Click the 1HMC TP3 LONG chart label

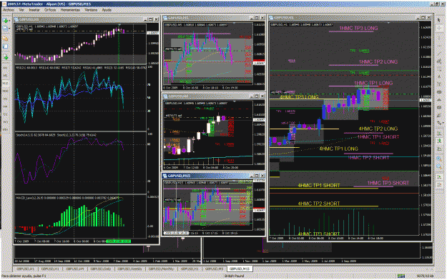click(358, 28)
